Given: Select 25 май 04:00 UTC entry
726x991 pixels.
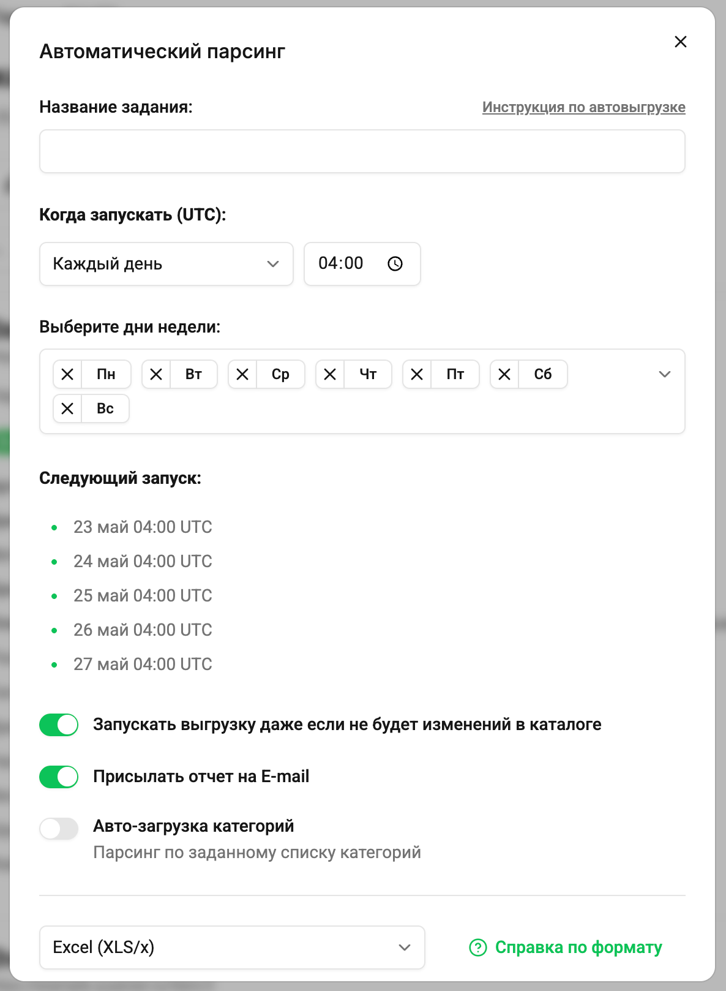Looking at the screenshot, I should coord(143,596).
